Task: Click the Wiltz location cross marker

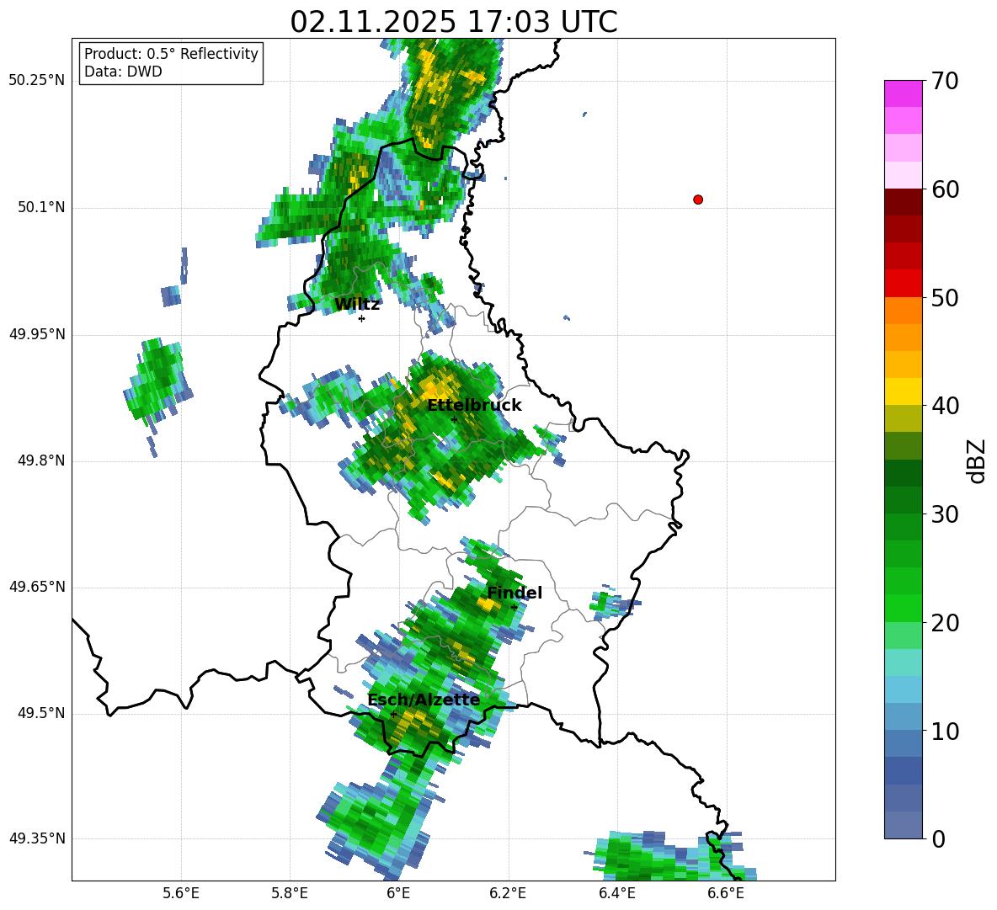Action: pos(361,318)
